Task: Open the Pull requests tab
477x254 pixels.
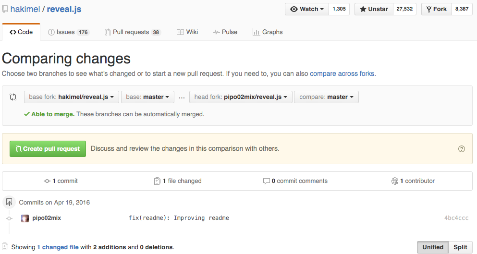Action: (x=133, y=32)
